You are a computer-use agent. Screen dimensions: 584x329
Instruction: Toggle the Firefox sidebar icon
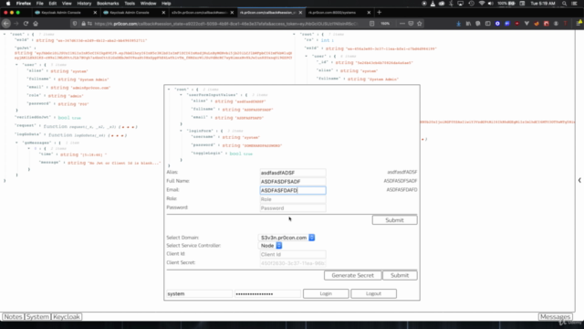click(x=487, y=24)
